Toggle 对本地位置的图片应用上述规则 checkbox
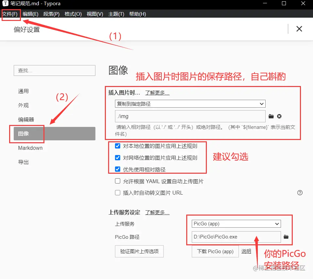The height and width of the screenshot is (279, 313). (118, 146)
